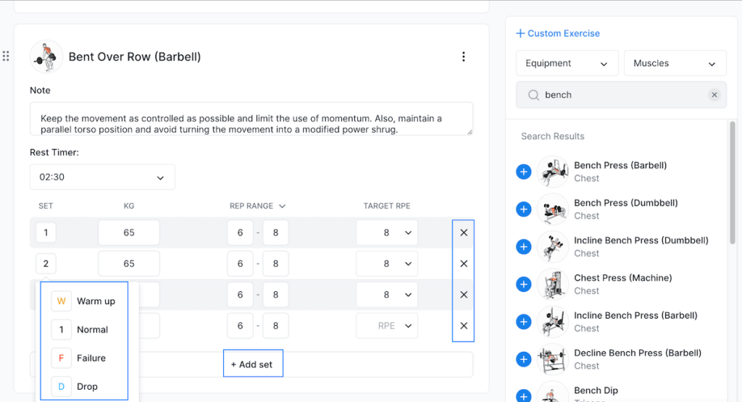Edit KG field of set 1
The width and height of the screenshot is (742, 402).
[129, 233]
